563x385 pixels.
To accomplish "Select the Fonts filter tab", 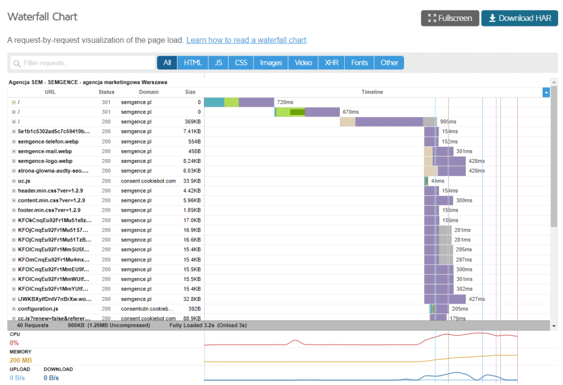I will pyautogui.click(x=358, y=62).
